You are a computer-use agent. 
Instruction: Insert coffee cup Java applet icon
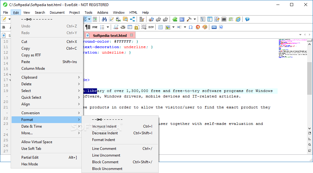[123, 27]
